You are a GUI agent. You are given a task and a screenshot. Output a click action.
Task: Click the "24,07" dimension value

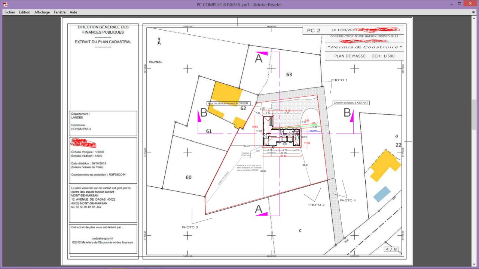305,165
